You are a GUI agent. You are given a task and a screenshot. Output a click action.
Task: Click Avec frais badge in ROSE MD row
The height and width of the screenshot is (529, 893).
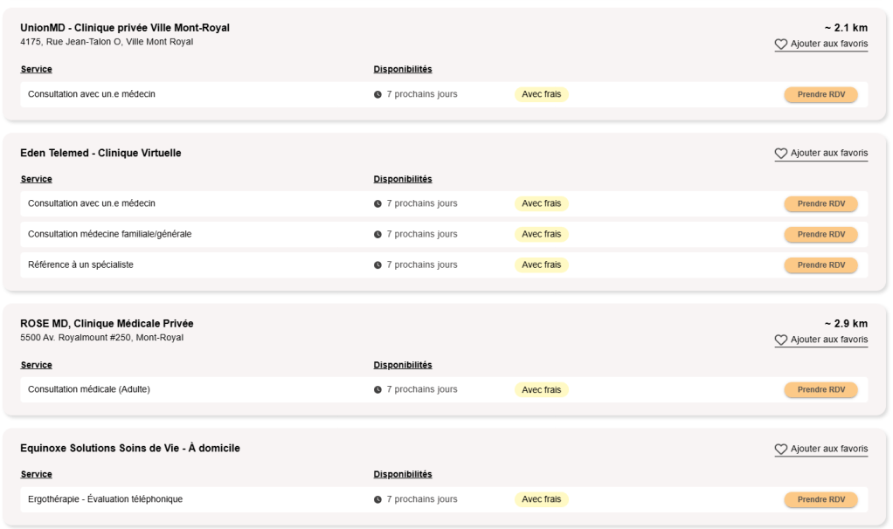point(541,390)
